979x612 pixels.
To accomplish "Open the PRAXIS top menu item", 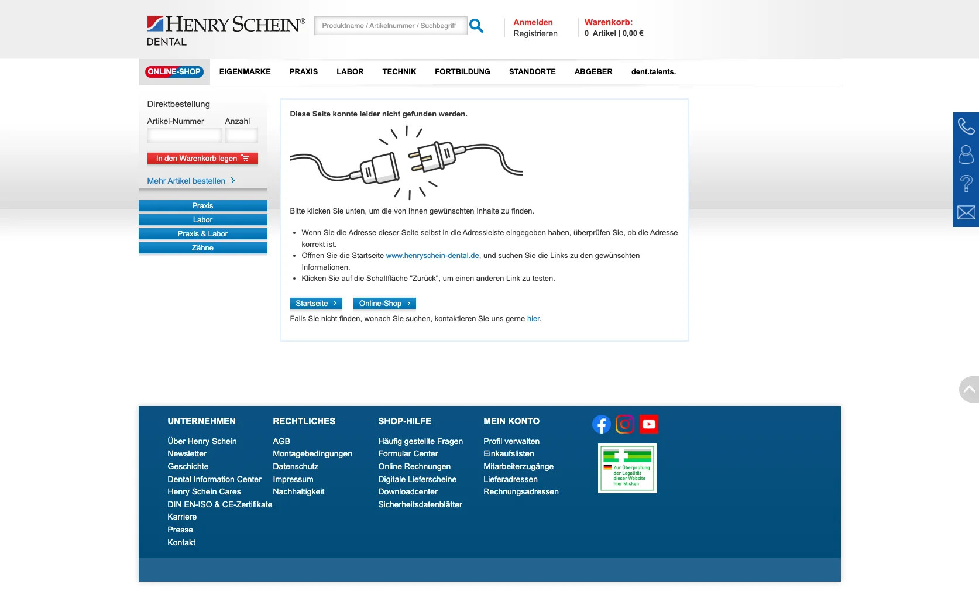I will tap(304, 72).
